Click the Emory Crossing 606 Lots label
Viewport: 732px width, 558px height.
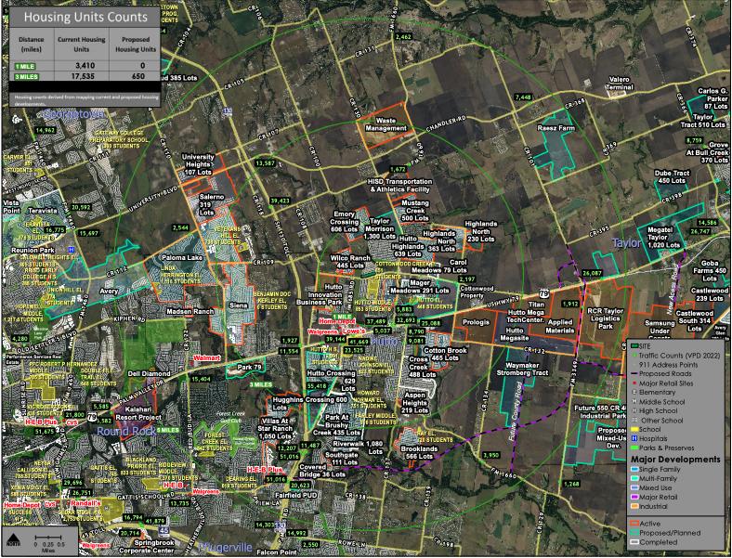[344, 222]
